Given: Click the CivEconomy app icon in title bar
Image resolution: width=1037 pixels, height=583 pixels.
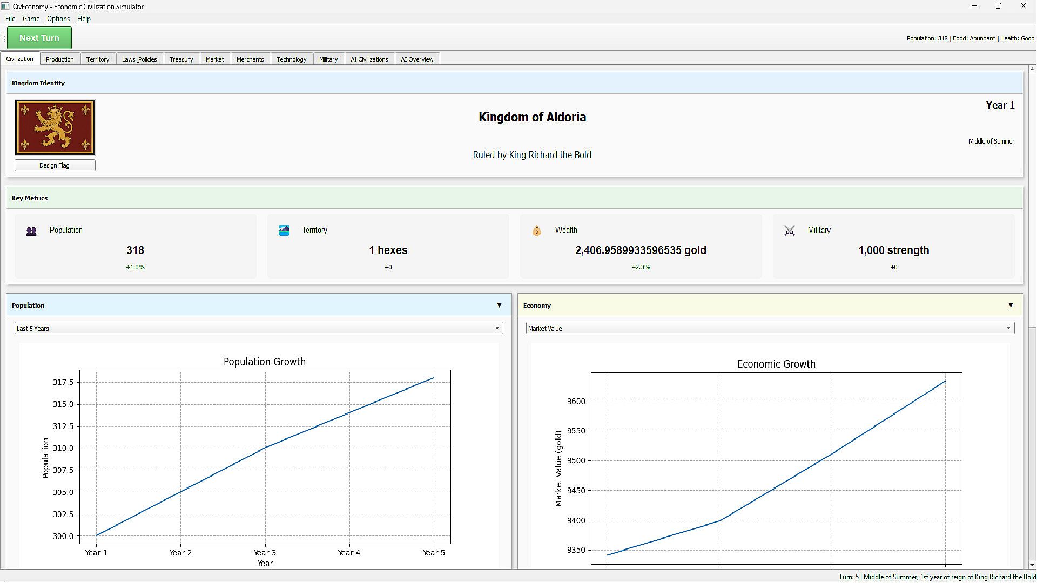Looking at the screenshot, I should pos(5,6).
